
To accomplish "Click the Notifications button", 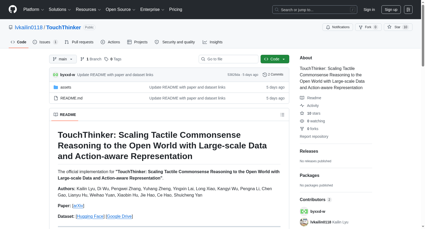I will [x=338, y=27].
